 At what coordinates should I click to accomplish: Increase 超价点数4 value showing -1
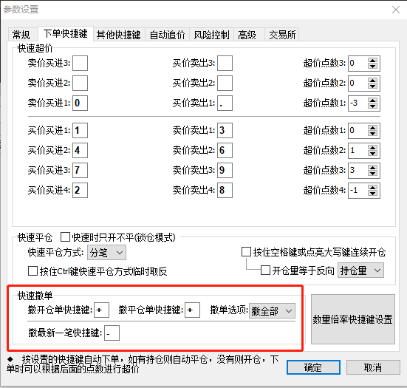(x=373, y=188)
